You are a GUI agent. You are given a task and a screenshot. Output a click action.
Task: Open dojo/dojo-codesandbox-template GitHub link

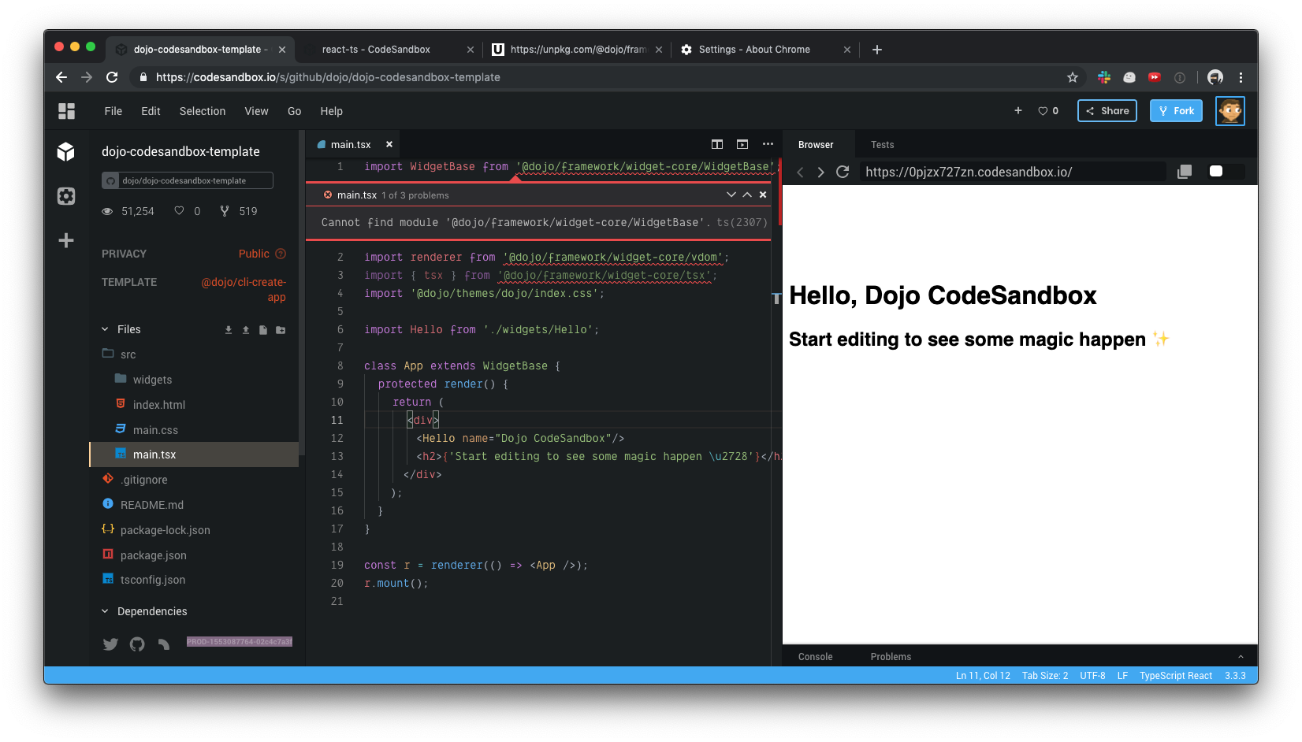tap(188, 180)
